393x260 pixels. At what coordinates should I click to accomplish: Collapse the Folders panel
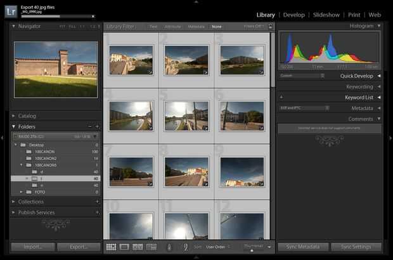click(13, 127)
